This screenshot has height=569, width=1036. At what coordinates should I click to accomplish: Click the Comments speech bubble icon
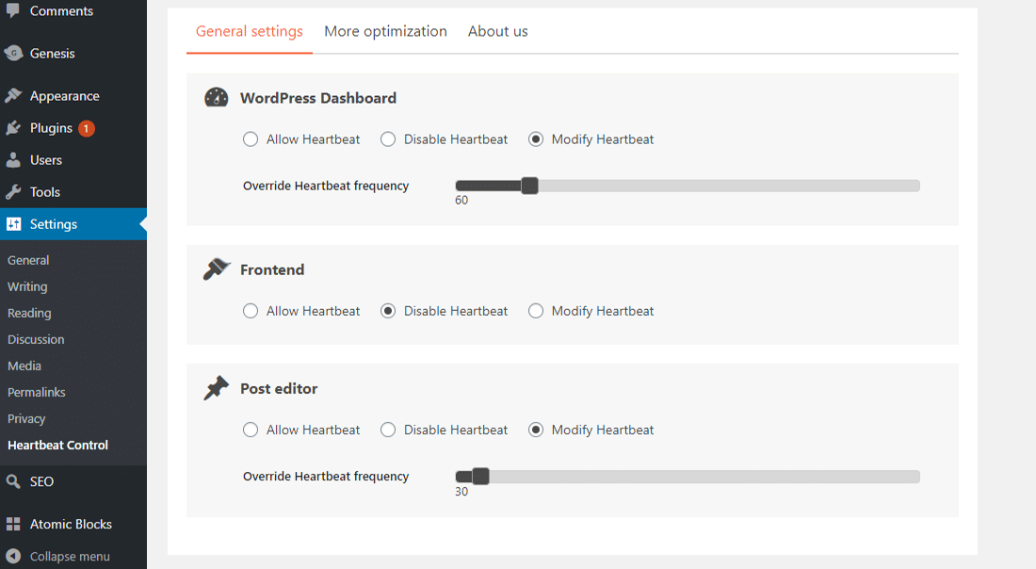13,10
